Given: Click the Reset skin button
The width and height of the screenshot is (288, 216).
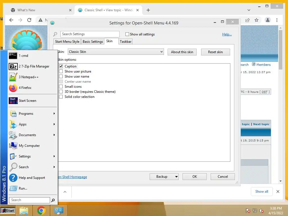Looking at the screenshot, I should coord(215,52).
